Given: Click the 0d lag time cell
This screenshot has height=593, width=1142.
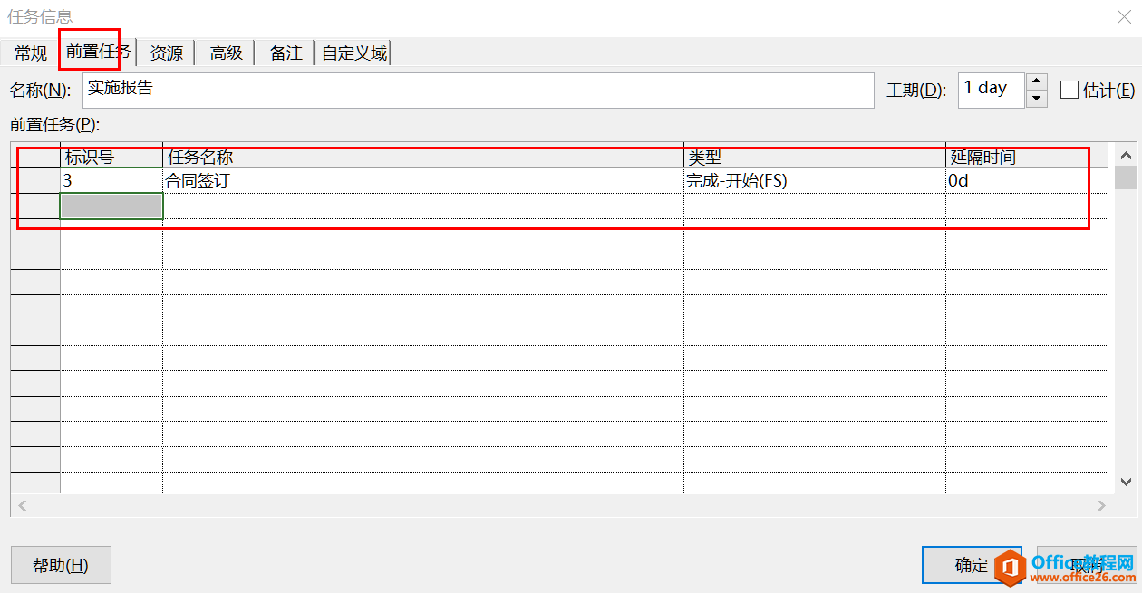Looking at the screenshot, I should pos(1025,181).
